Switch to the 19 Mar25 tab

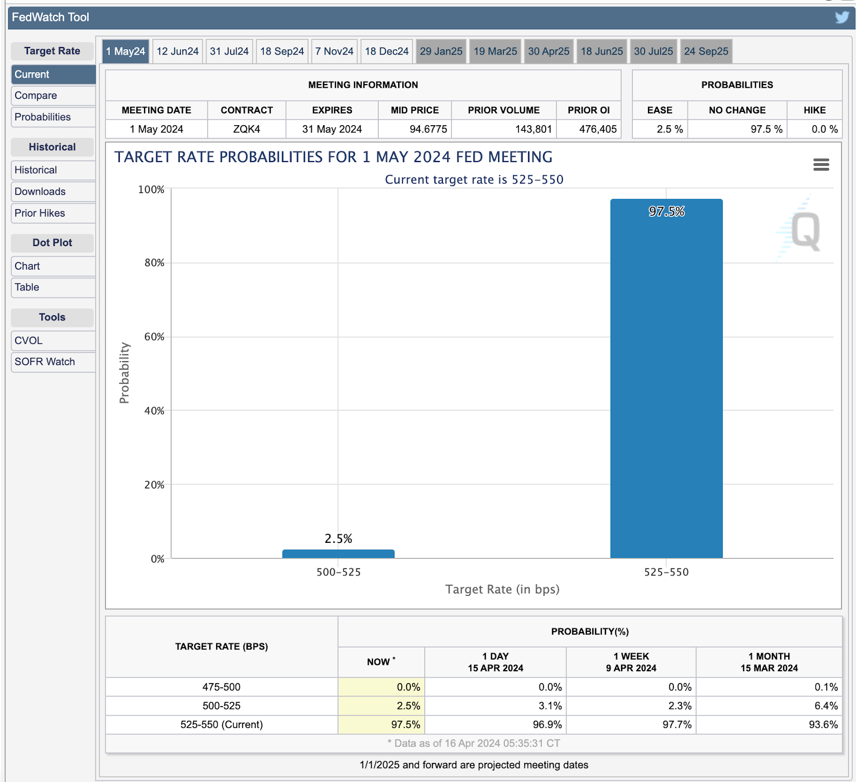(x=495, y=51)
